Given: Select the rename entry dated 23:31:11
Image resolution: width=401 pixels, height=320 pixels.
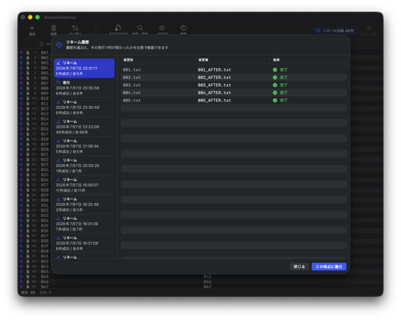Looking at the screenshot, I should tap(84, 68).
